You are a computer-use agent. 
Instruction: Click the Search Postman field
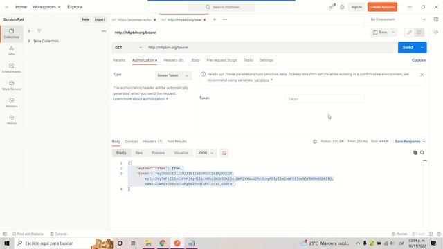pos(221,7)
